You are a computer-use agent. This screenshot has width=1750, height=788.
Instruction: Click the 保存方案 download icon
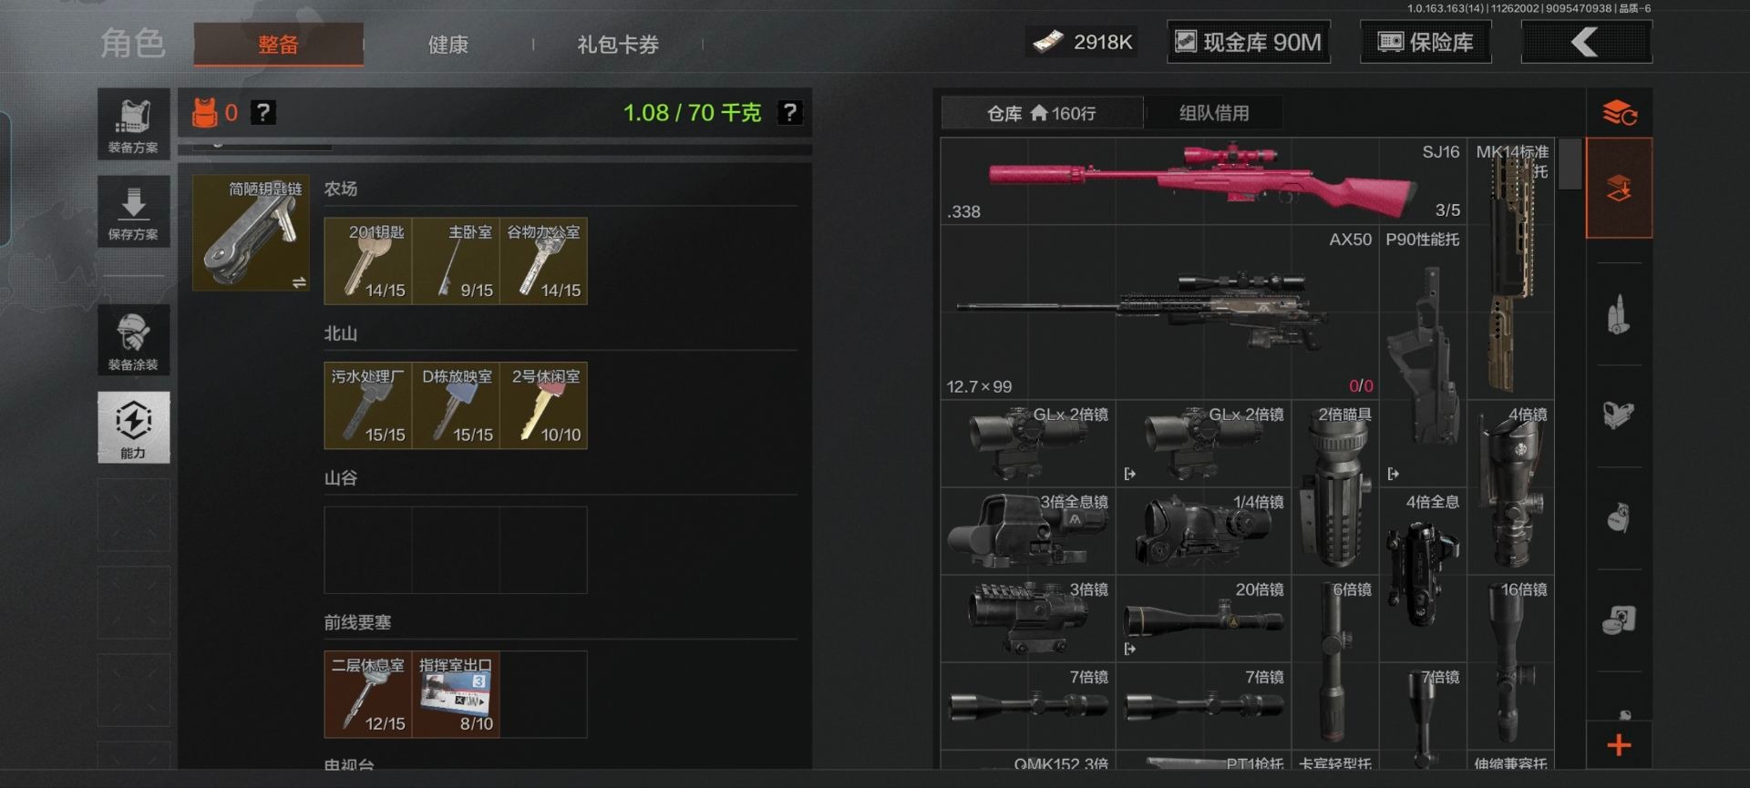(133, 211)
